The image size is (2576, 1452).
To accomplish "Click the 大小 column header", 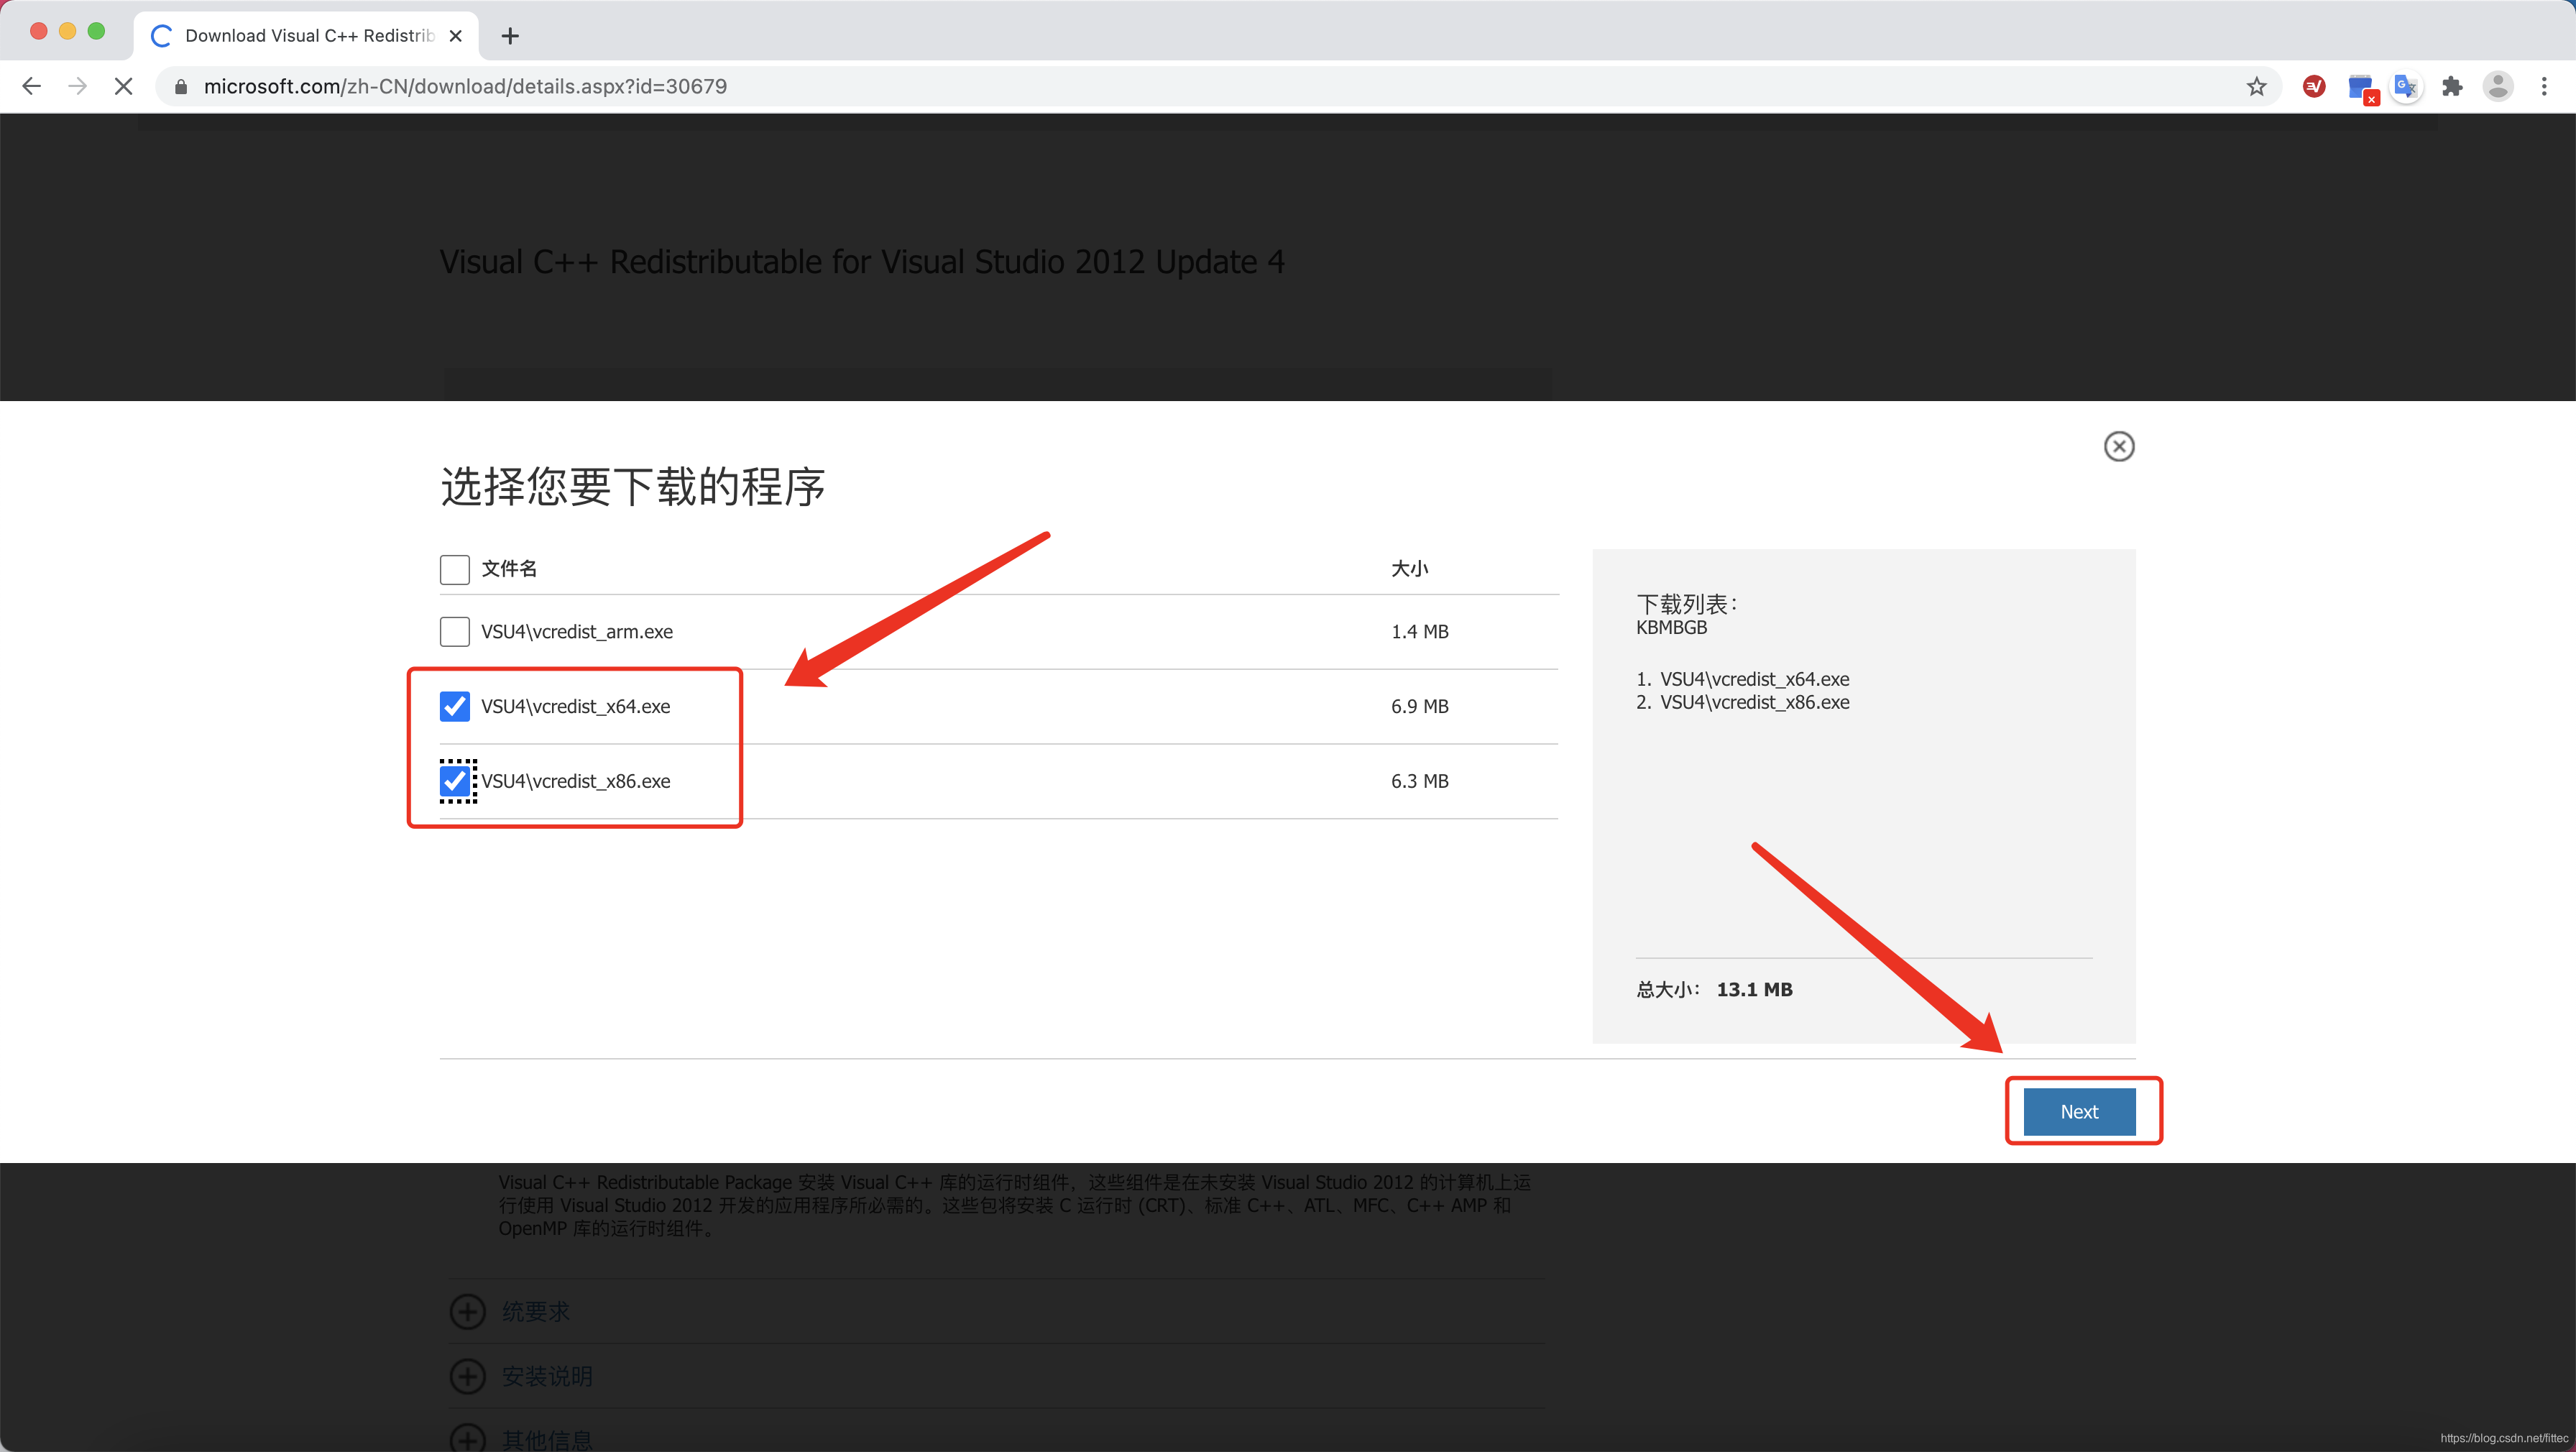I will pos(1409,569).
